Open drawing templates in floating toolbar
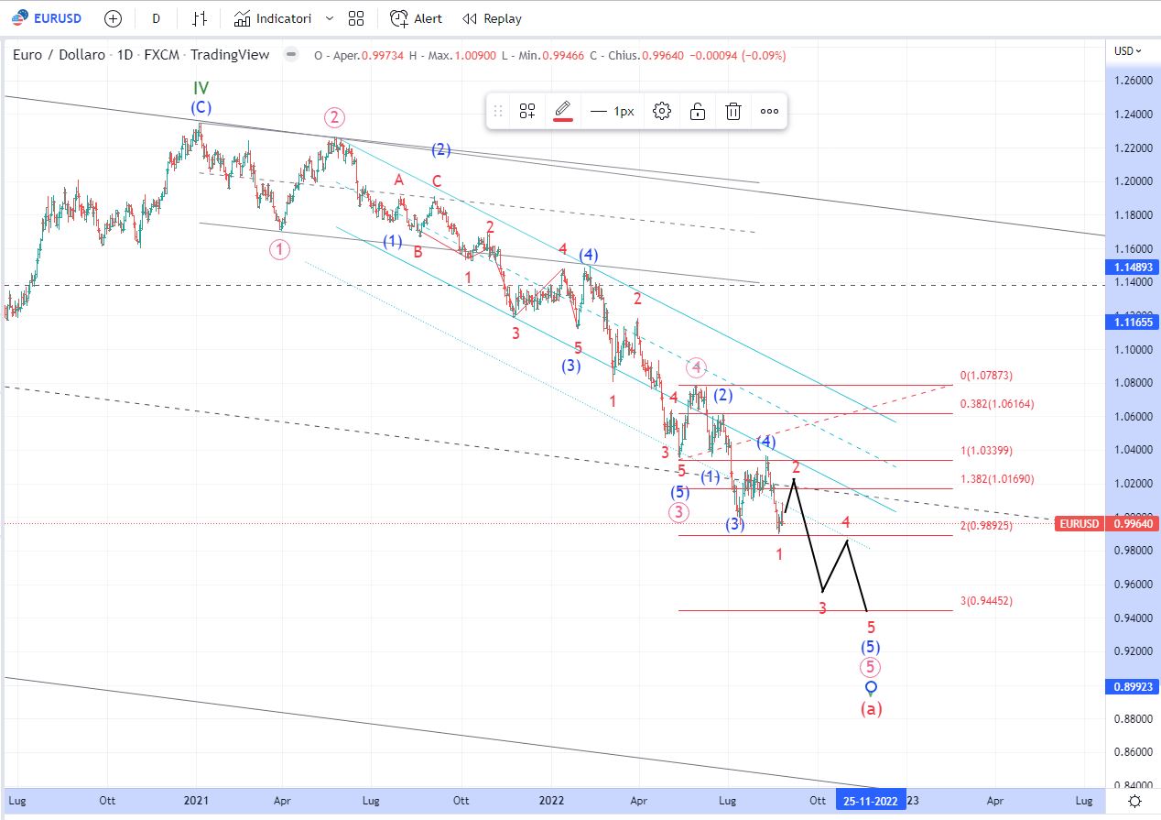Viewport: 1161px width, 820px height. click(x=527, y=111)
